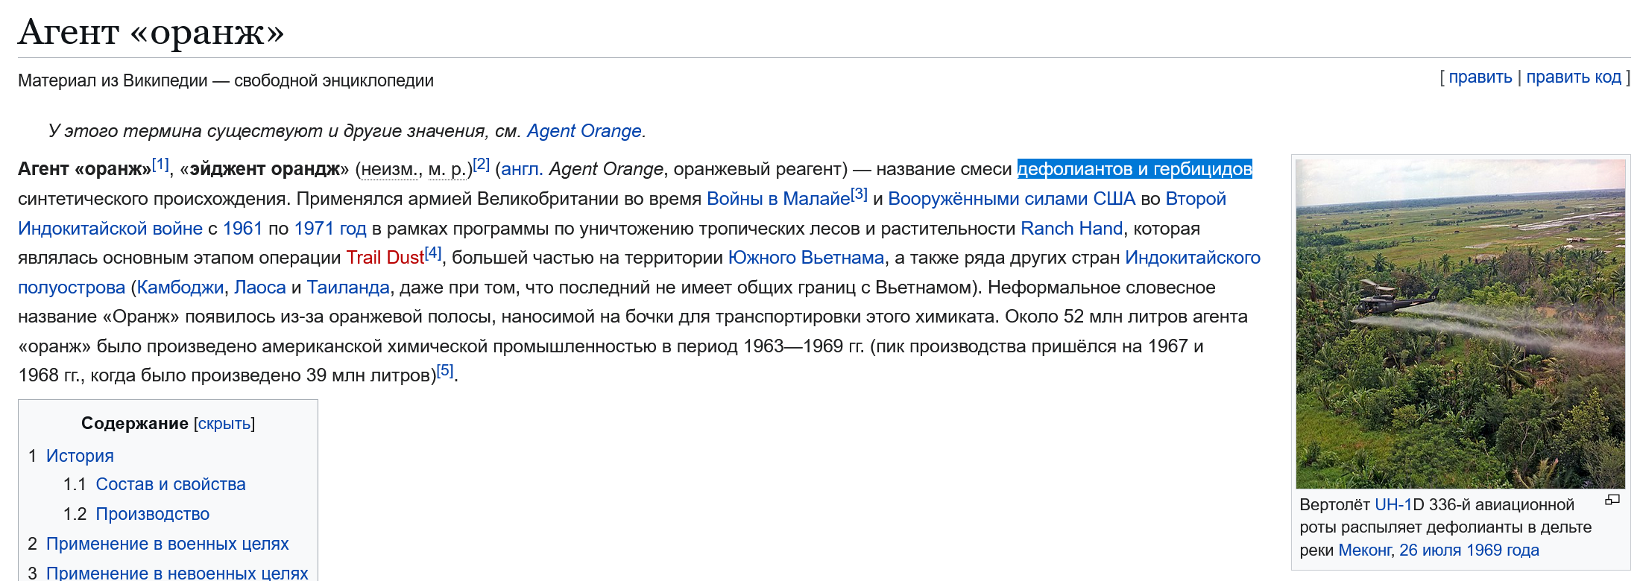Image resolution: width=1640 pixels, height=581 pixels.
Task: Open footnote reference [5]
Action: pyautogui.click(x=444, y=370)
